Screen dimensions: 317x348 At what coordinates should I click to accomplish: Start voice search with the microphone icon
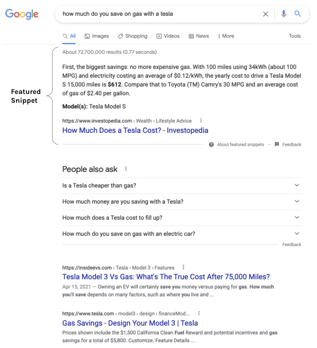point(284,14)
